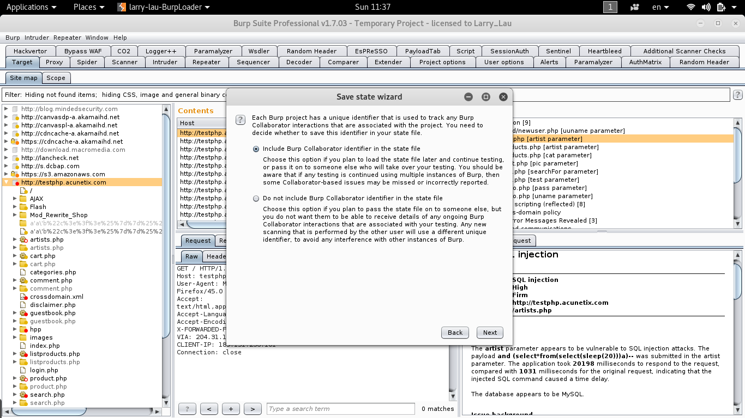Collapse the testphp.acunetix.com tree node

point(7,182)
